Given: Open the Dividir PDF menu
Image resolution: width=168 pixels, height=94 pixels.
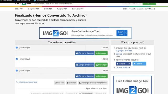Looking at the screenshot, I should 48,9.
